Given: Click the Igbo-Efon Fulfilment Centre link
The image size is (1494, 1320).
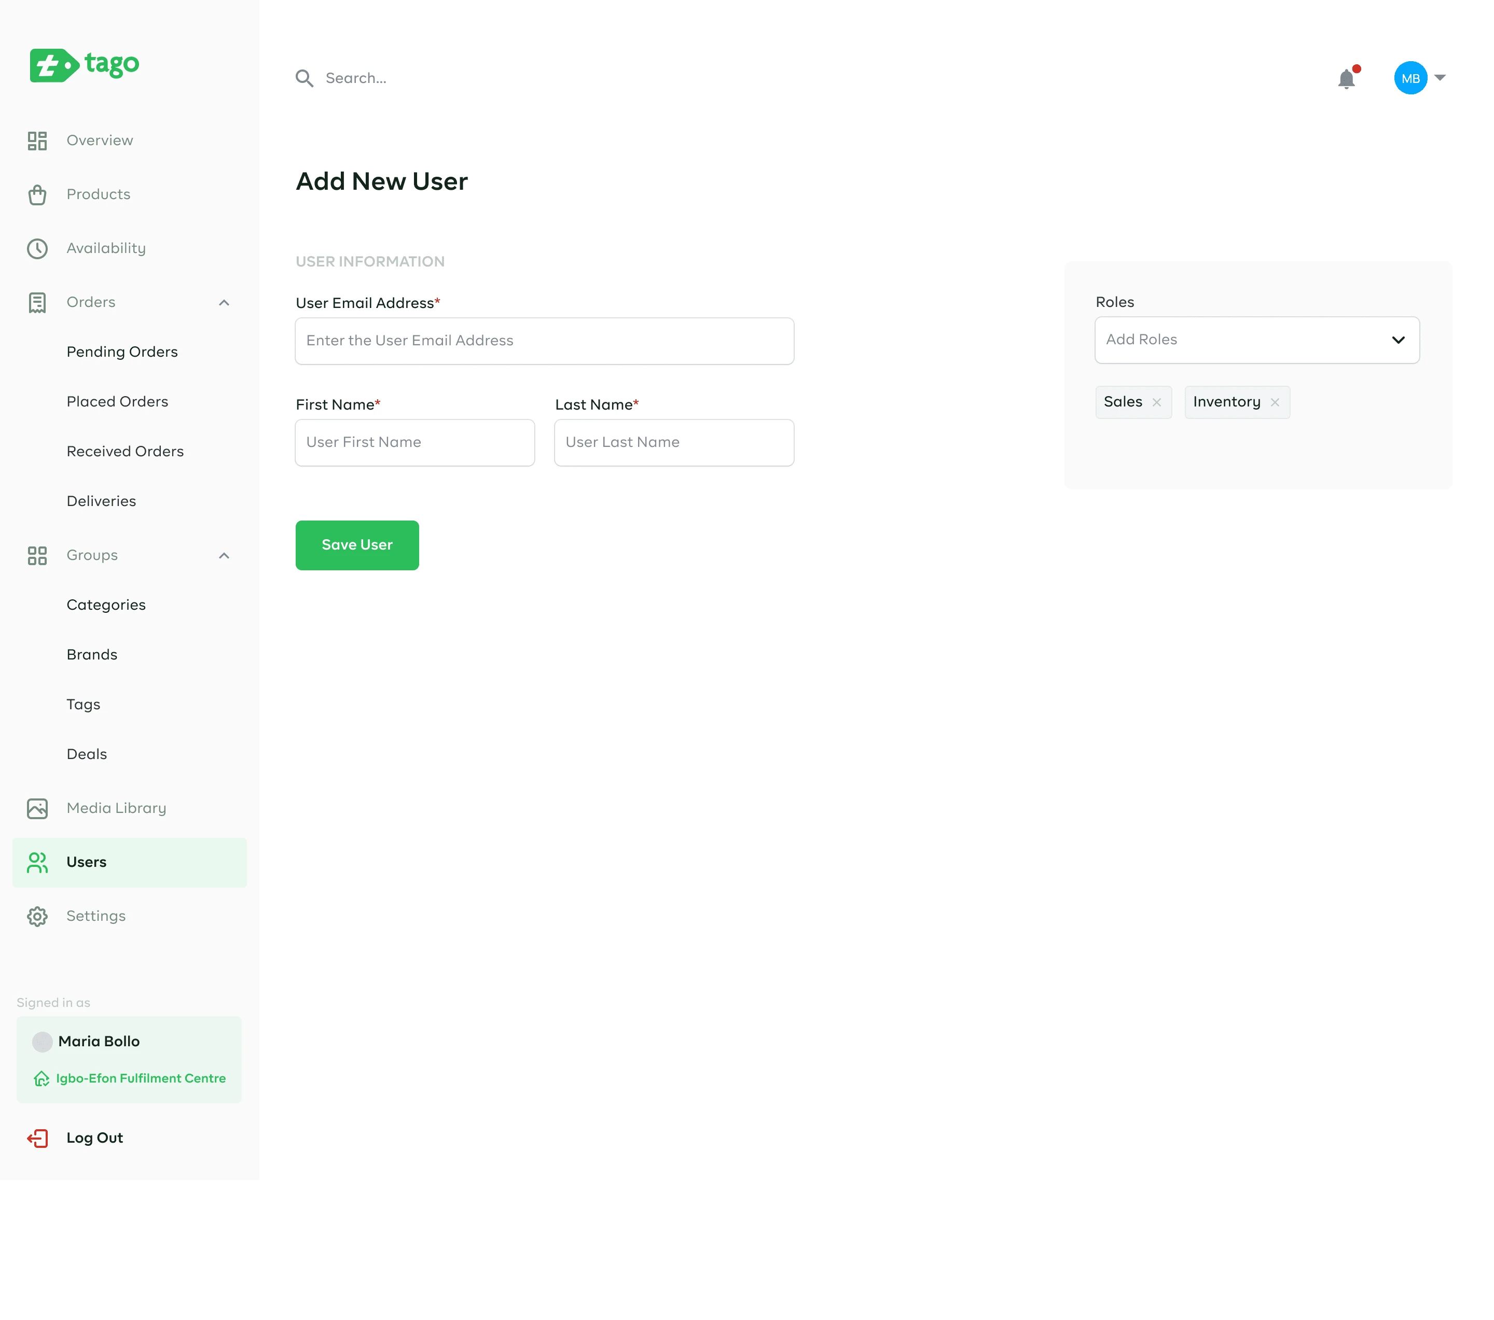Looking at the screenshot, I should [x=141, y=1078].
